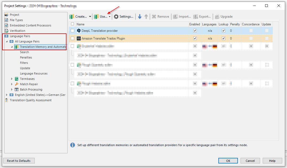287x168 pixels.
Task: Click the Export toolbar icon
Action: (196, 17)
